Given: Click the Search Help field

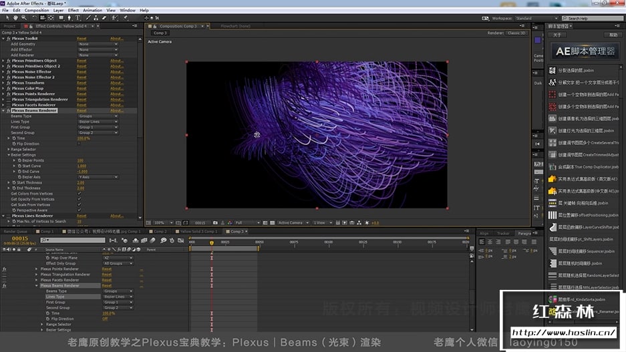Looking at the screenshot, I should point(592,18).
